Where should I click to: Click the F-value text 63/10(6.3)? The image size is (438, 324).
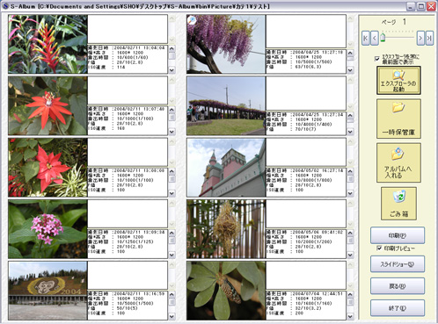click(308, 67)
